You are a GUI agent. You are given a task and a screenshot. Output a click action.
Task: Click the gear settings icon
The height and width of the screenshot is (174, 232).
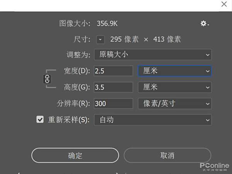[204, 24]
